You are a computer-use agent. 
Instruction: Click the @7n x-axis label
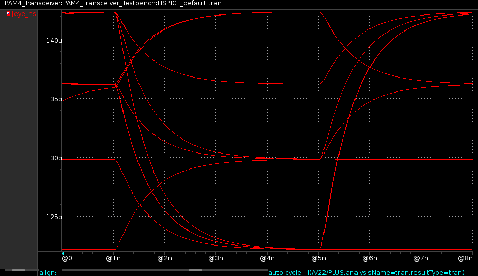pos(421,258)
